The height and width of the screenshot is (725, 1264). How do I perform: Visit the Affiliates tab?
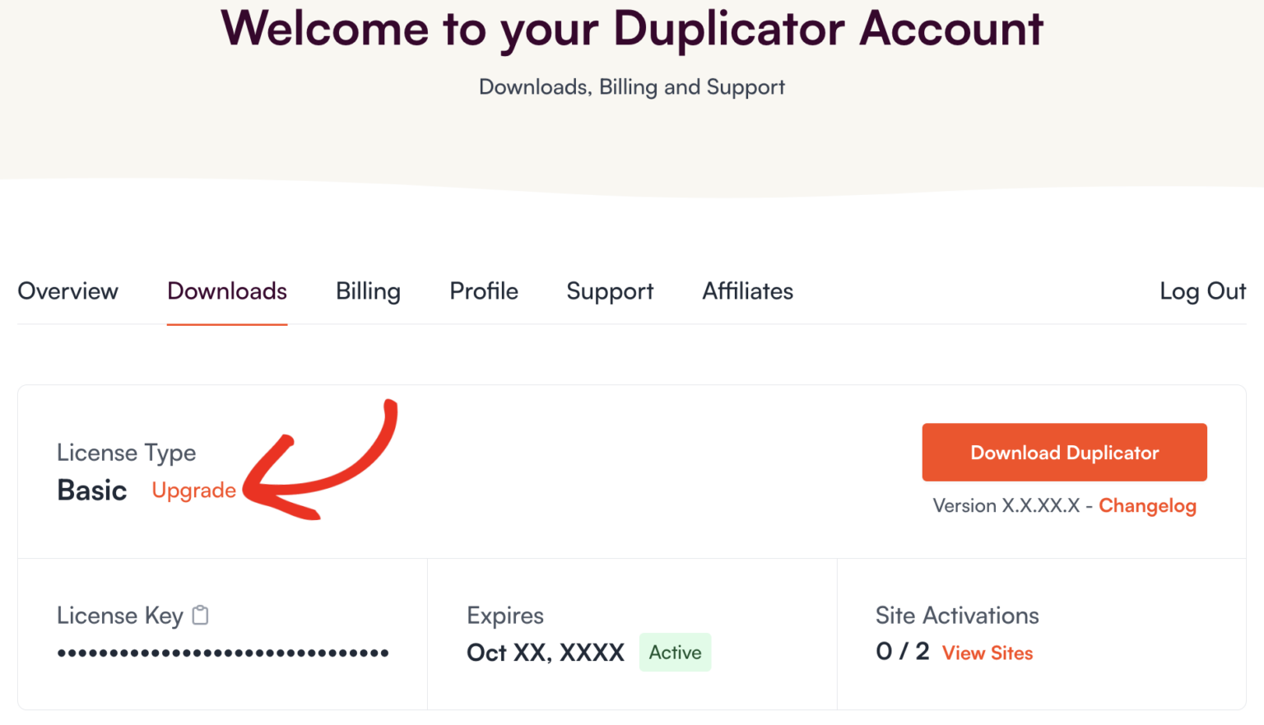tap(747, 291)
